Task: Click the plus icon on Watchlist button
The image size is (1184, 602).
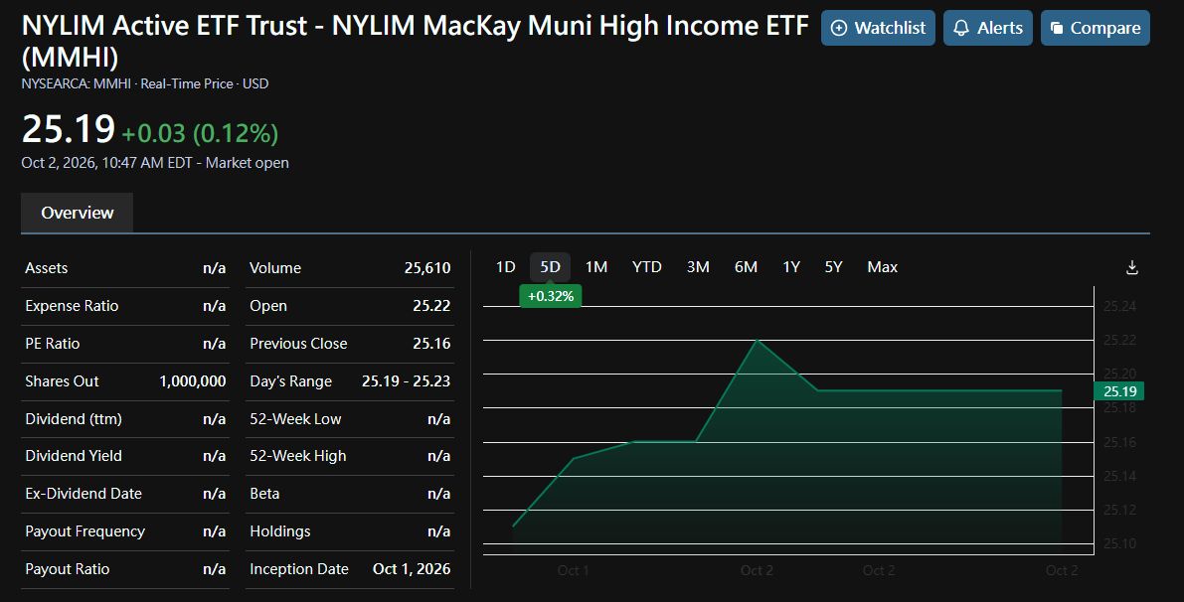Action: [838, 28]
